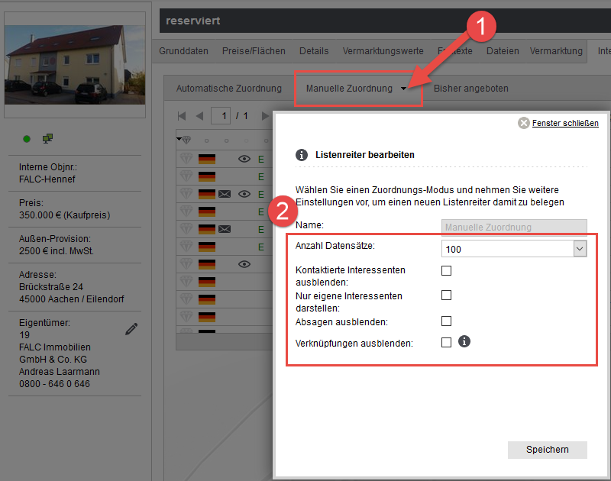Go to first page of list
The image size is (611, 481).
[x=182, y=116]
